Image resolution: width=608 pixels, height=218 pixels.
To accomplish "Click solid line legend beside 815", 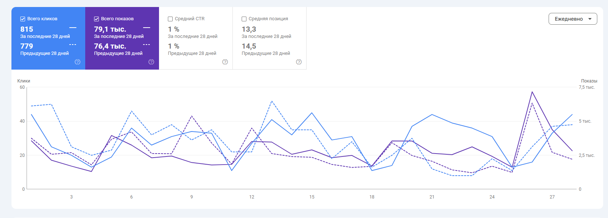I will click(73, 28).
